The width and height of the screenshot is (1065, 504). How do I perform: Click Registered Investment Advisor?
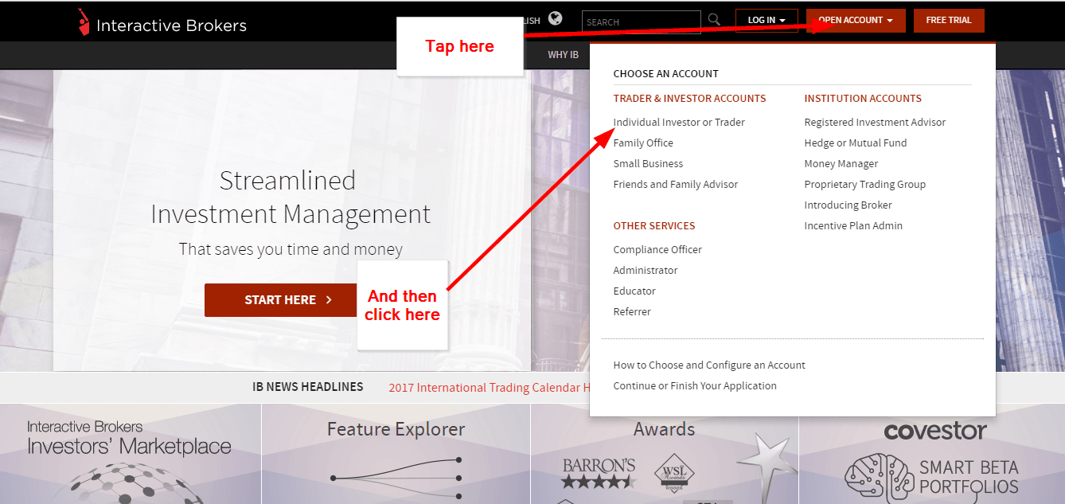pyautogui.click(x=875, y=122)
